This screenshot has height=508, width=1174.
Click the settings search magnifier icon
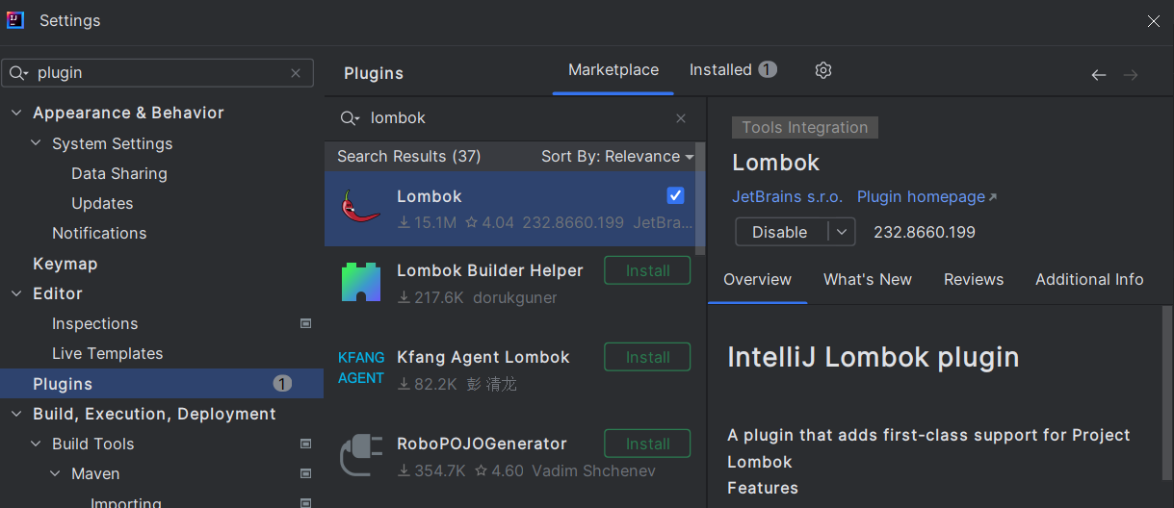click(x=19, y=73)
